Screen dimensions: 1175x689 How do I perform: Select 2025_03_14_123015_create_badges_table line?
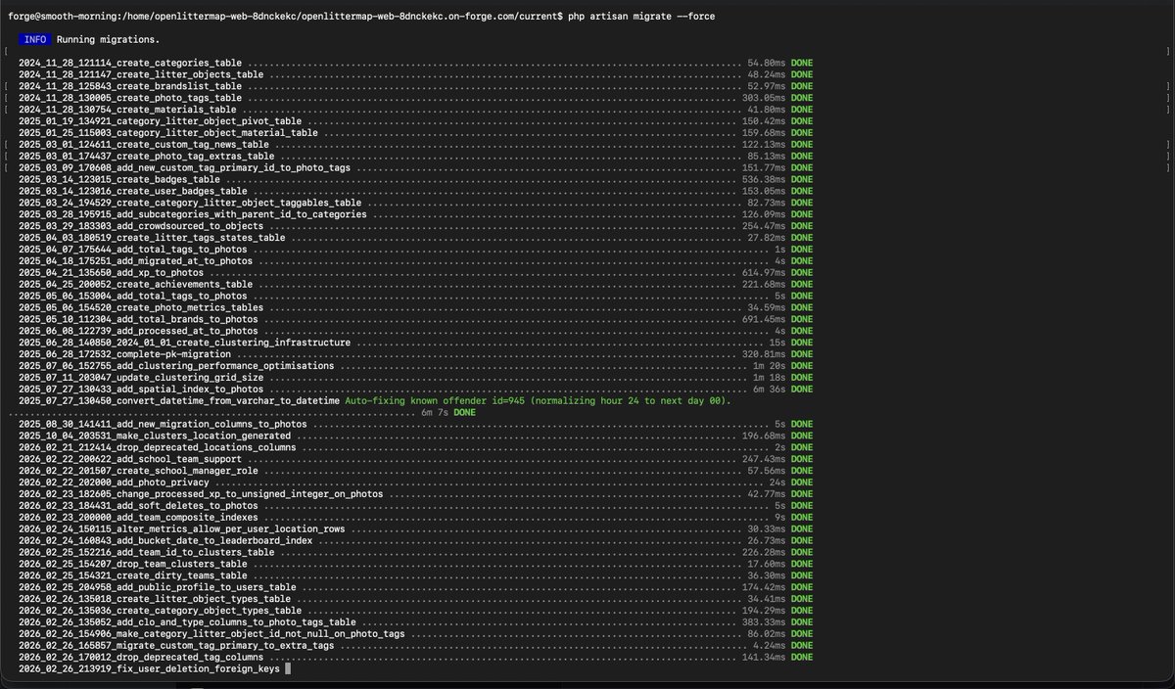click(119, 180)
